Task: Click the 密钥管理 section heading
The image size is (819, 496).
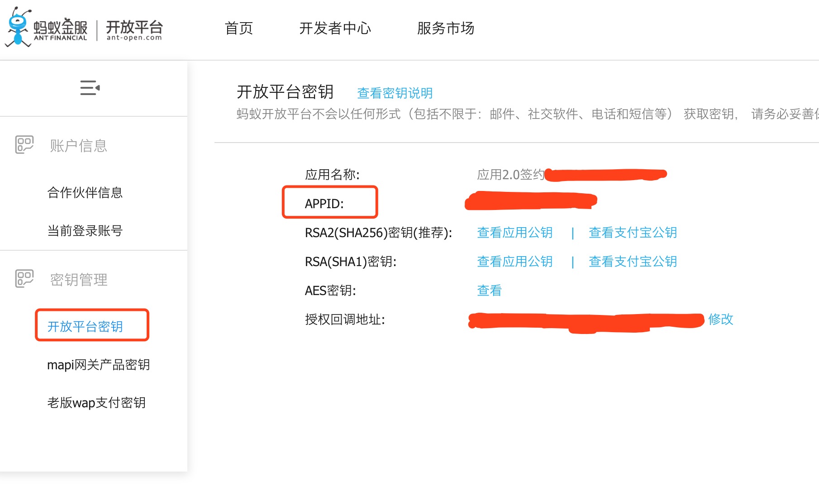Action: click(79, 279)
